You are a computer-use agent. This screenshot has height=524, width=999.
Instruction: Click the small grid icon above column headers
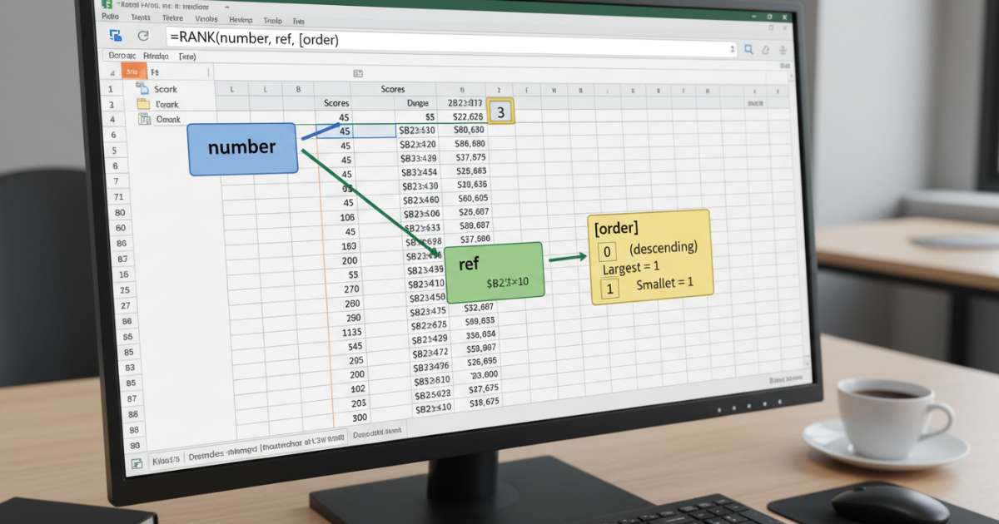(358, 73)
